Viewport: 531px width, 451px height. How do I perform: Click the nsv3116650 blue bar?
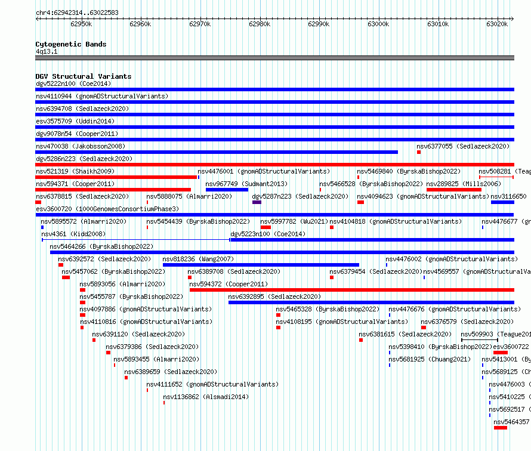point(502,202)
